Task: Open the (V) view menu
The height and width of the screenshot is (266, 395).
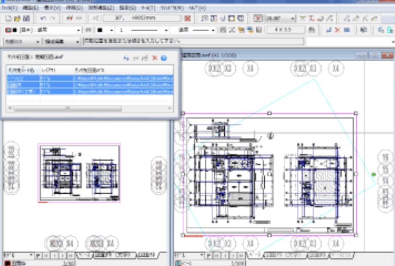Action: [52, 8]
